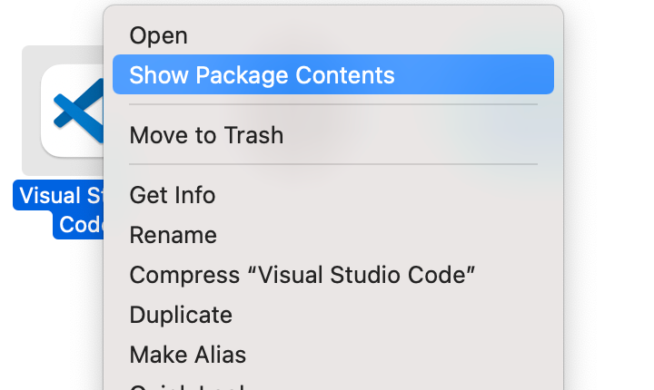Create a zip using the Compress entry
The width and height of the screenshot is (654, 390).
303,275
